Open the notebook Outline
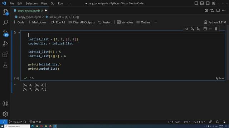The width and height of the screenshot is (229, 128). tap(143, 22)
